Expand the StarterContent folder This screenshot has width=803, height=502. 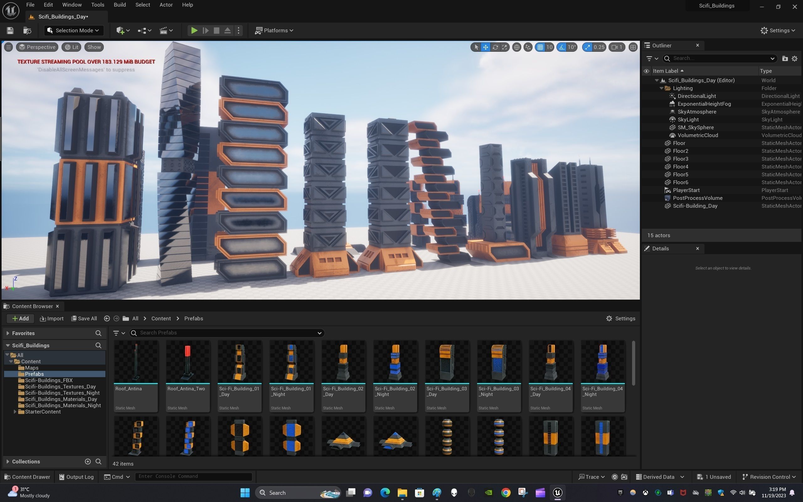coord(15,412)
